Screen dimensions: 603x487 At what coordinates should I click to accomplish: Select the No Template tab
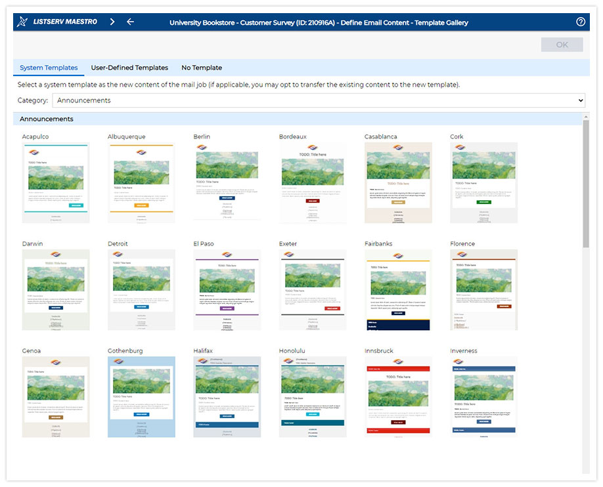pos(202,68)
